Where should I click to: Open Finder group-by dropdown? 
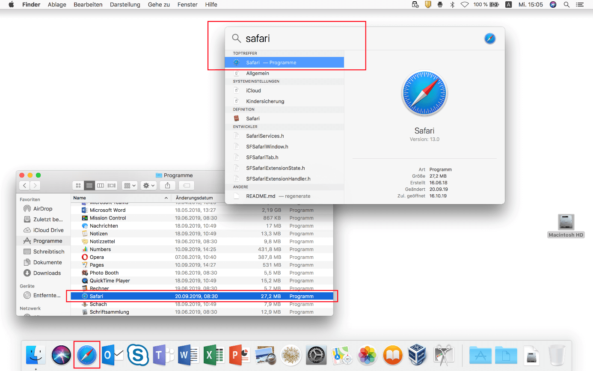point(130,185)
